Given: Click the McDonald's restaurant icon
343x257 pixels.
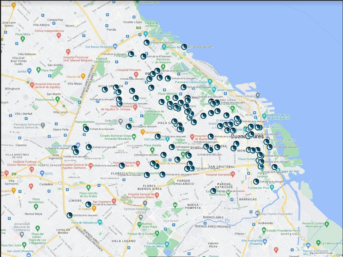Looking at the screenshot, I should coord(142,132).
